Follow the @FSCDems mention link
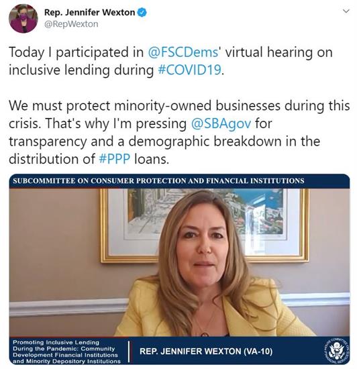This screenshot has height=369, width=357. click(x=183, y=52)
